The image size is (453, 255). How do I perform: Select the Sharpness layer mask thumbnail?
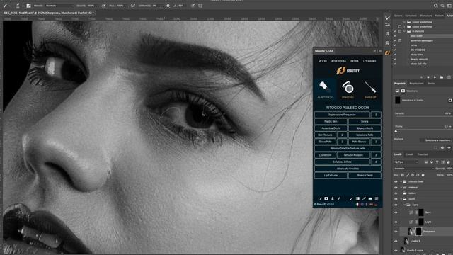coord(418,232)
